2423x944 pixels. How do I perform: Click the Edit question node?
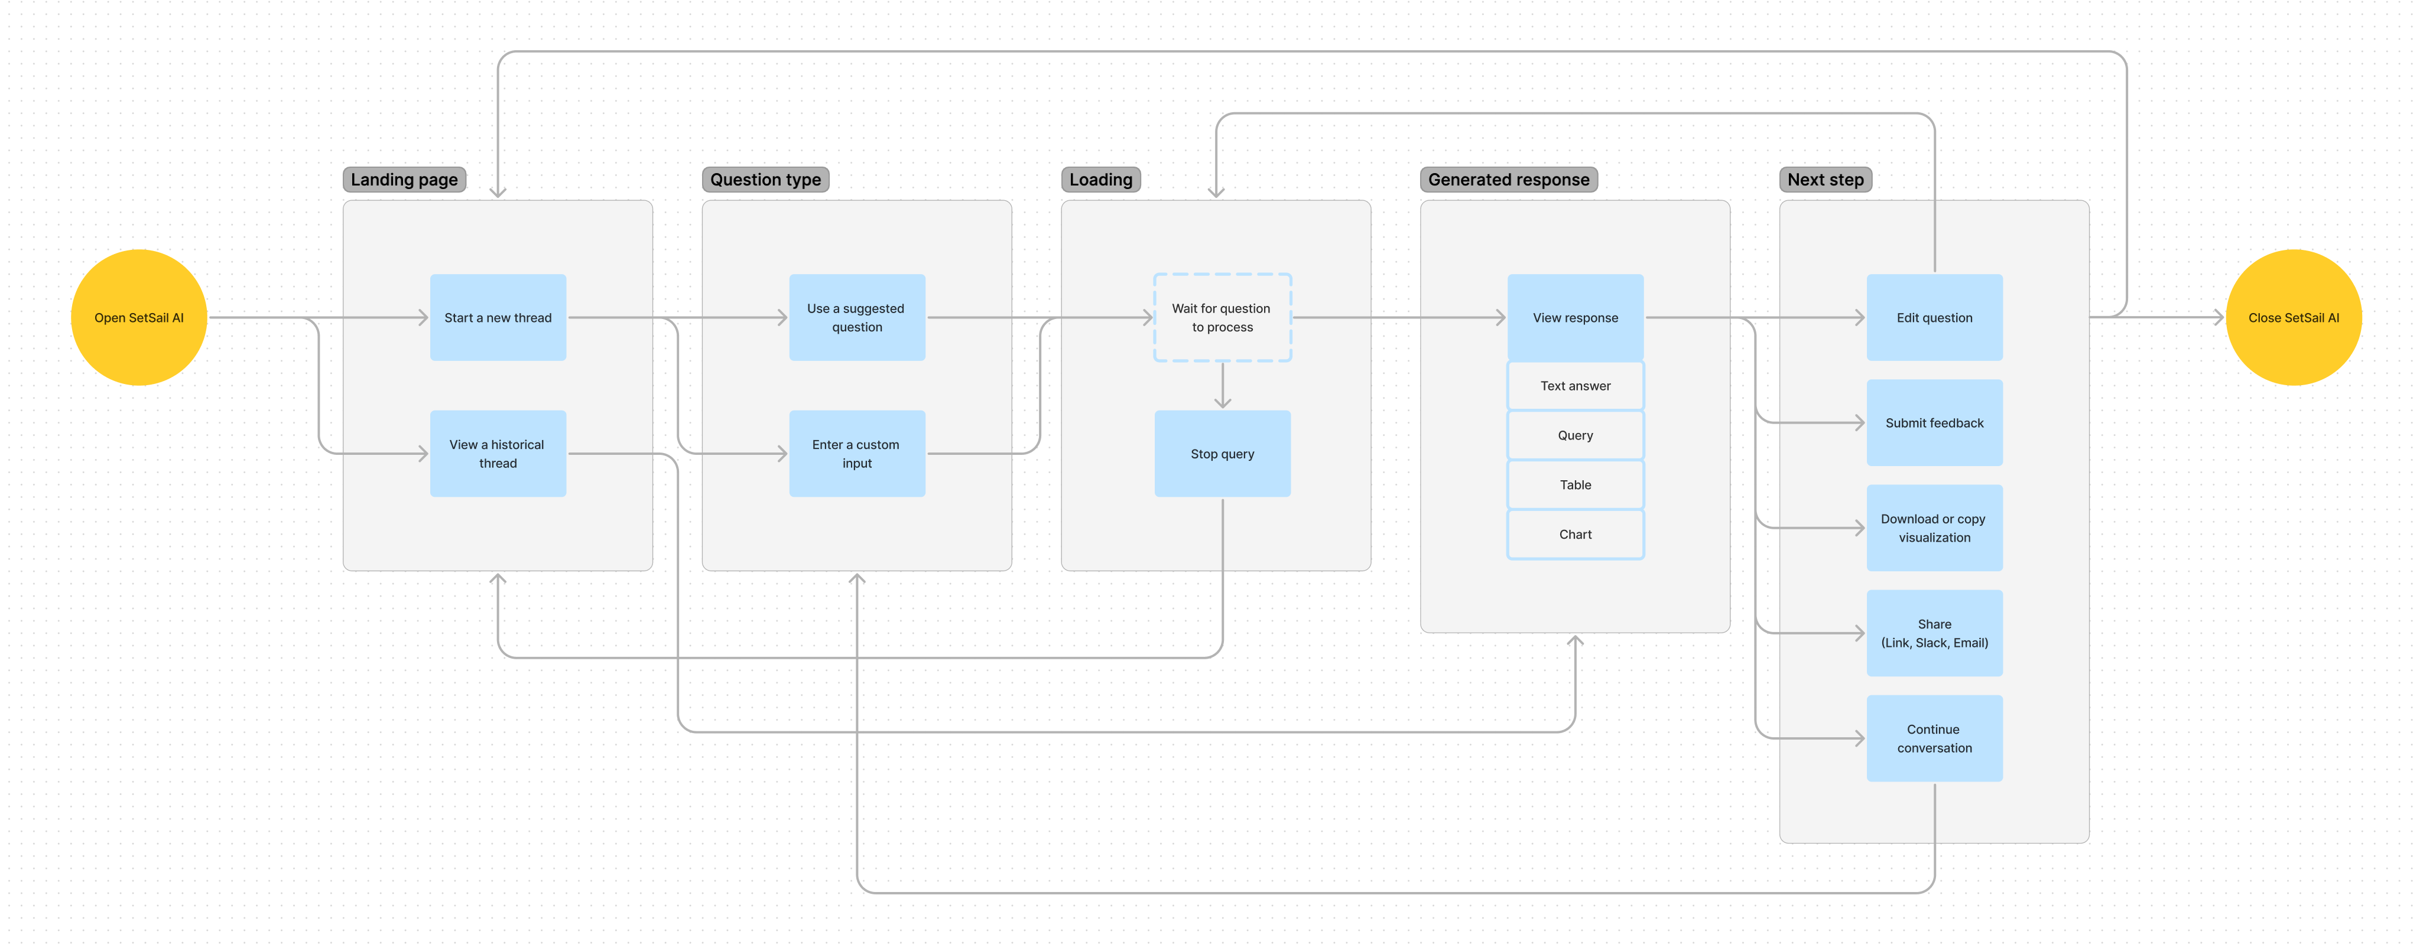click(1934, 318)
